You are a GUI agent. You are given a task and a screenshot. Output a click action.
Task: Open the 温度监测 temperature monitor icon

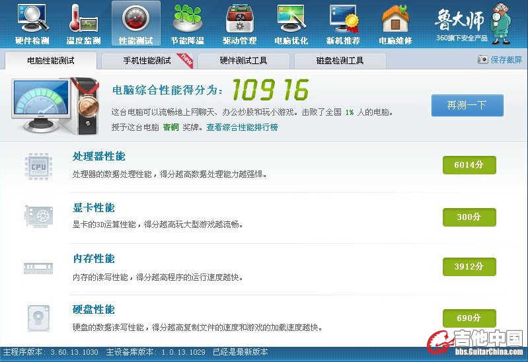84,24
